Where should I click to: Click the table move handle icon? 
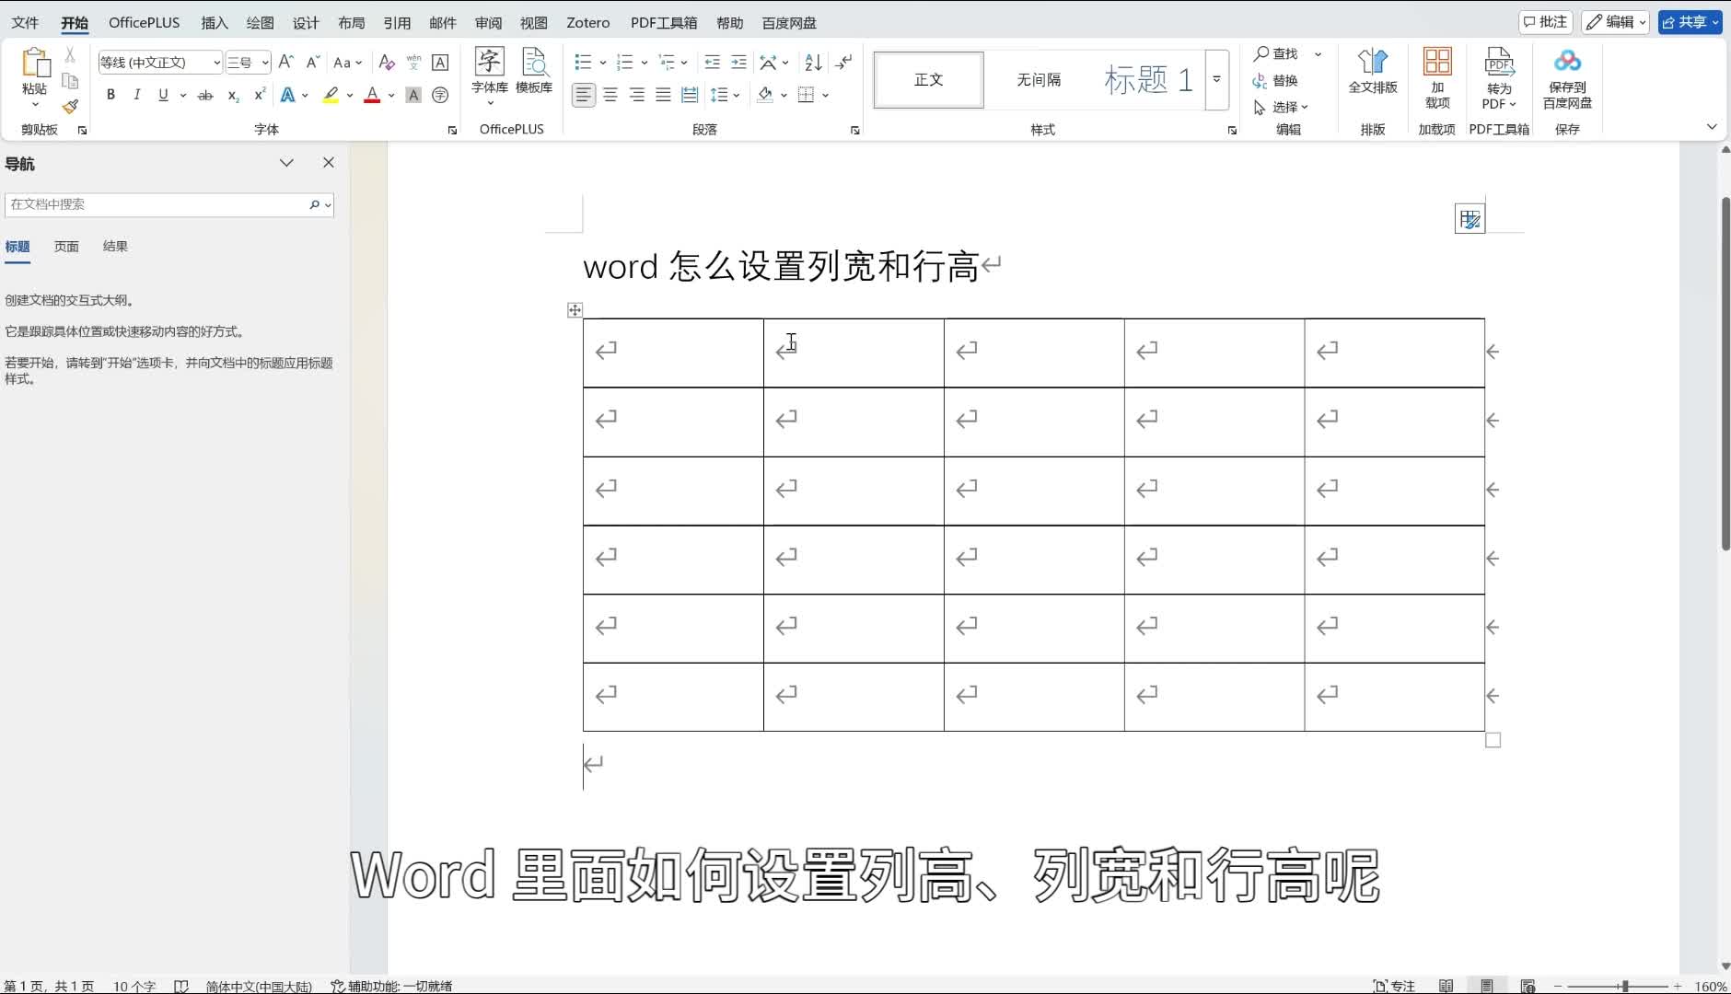click(x=575, y=310)
